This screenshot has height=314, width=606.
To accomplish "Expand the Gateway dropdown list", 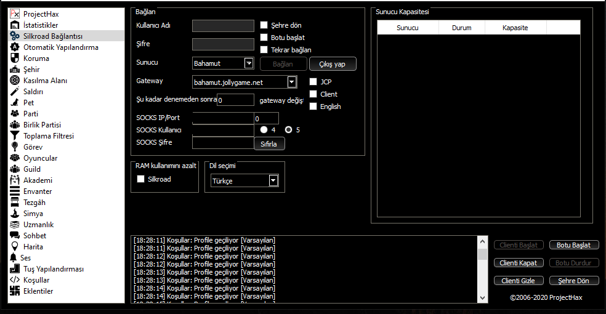I will pyautogui.click(x=291, y=81).
